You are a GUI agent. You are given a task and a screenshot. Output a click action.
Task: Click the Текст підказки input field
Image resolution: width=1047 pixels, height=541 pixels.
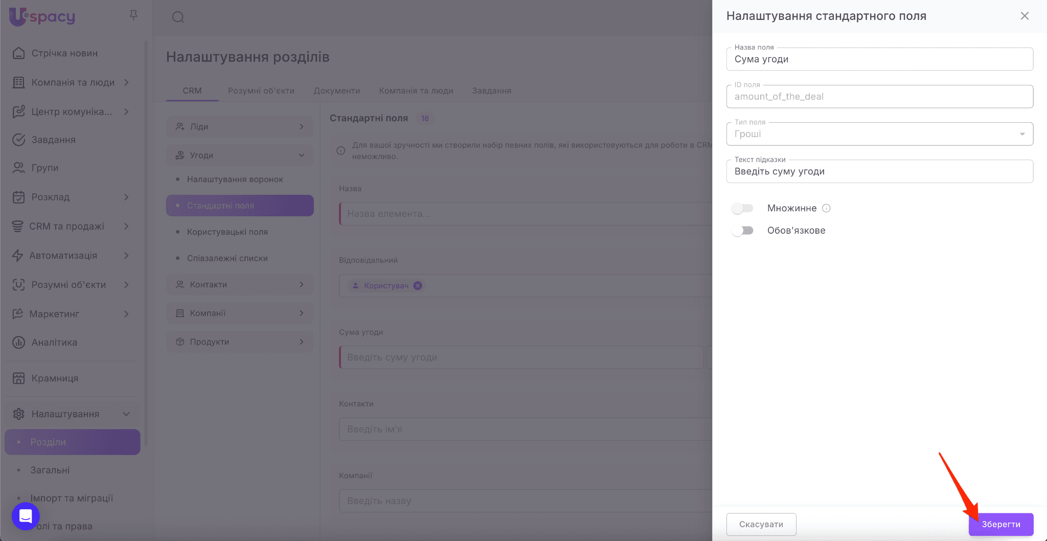[x=879, y=172]
